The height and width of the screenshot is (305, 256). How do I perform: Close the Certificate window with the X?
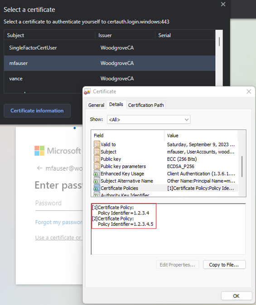[249, 91]
